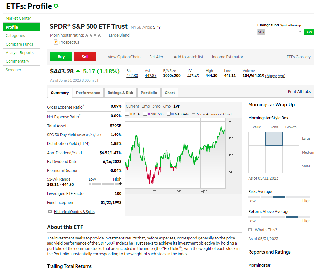
Task: Click the Above Avg volume link
Action: tap(275, 76)
